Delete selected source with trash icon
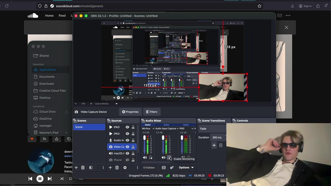Image resolution: width=331 pixels, height=186 pixels. tap(117, 168)
